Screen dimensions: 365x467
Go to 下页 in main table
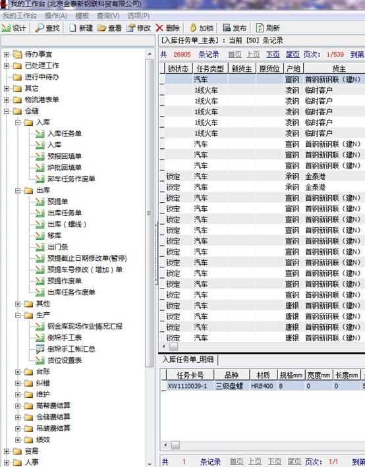[273, 54]
